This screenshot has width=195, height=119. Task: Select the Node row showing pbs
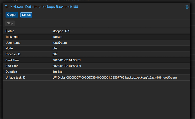coord(96,49)
